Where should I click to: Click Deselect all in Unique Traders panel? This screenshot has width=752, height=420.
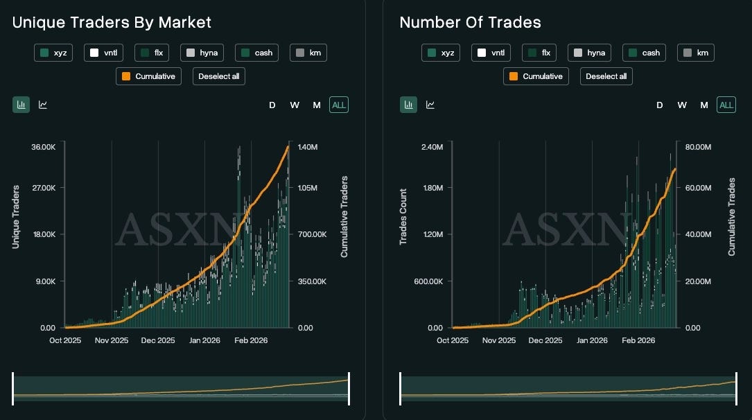point(219,76)
